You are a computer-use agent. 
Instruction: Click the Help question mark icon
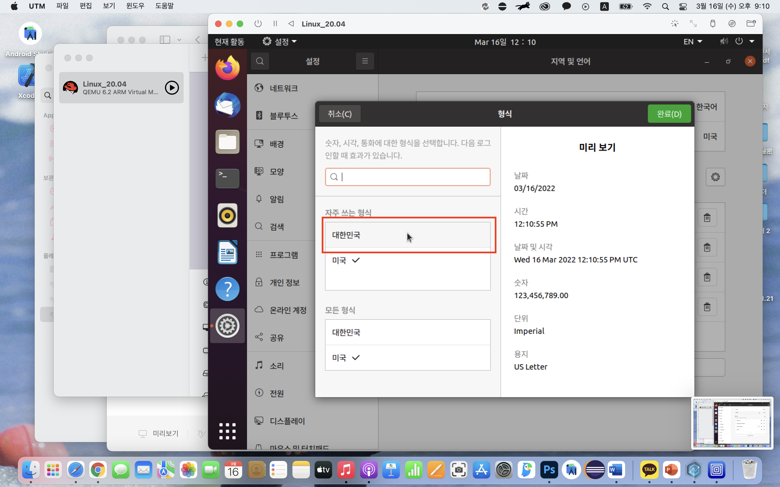(x=227, y=289)
